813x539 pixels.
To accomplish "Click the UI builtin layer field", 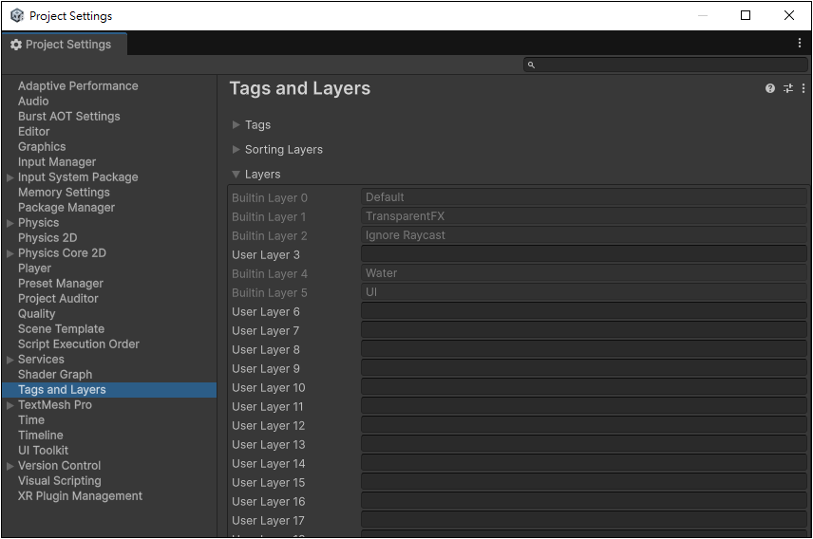I will click(584, 292).
